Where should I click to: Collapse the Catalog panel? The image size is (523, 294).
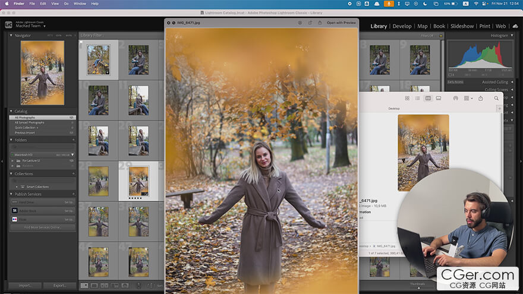click(x=11, y=111)
